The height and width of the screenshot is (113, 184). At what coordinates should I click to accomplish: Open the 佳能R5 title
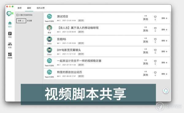coord(62,39)
